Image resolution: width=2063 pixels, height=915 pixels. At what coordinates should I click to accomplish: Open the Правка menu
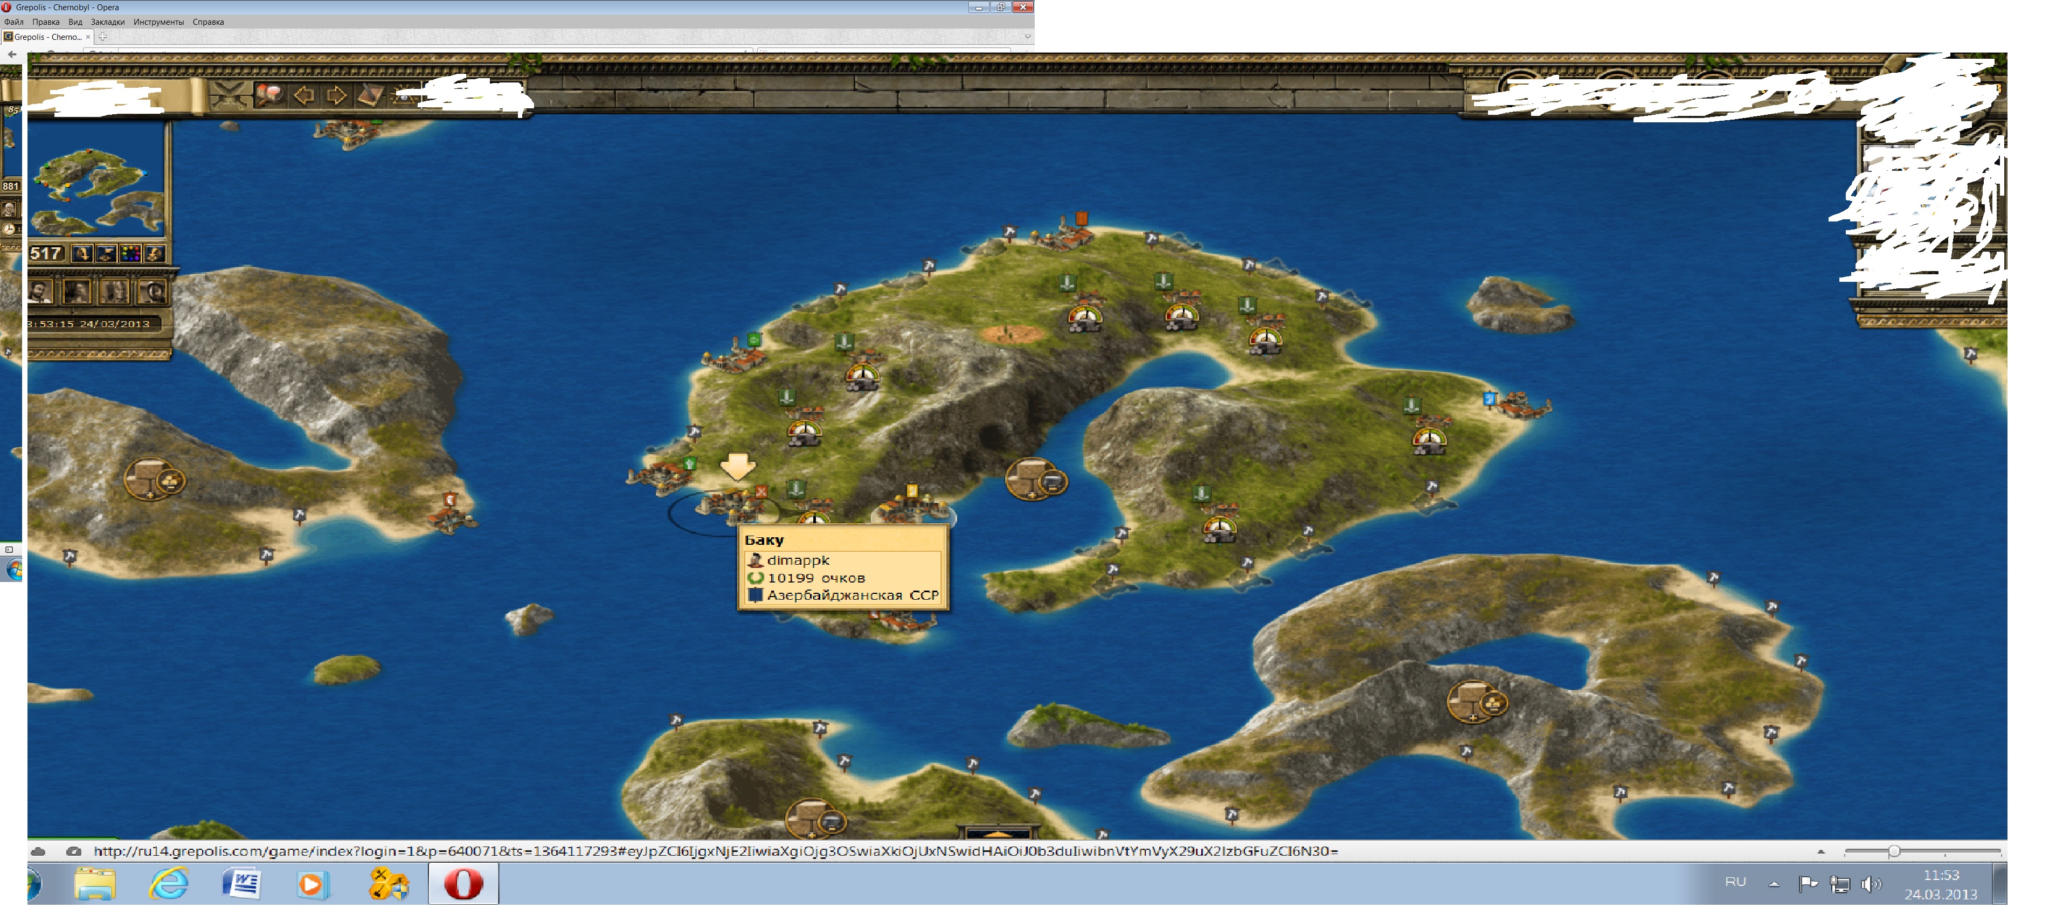click(x=46, y=22)
